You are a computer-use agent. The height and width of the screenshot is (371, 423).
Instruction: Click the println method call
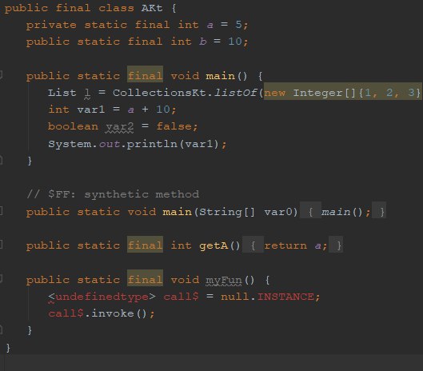152,144
